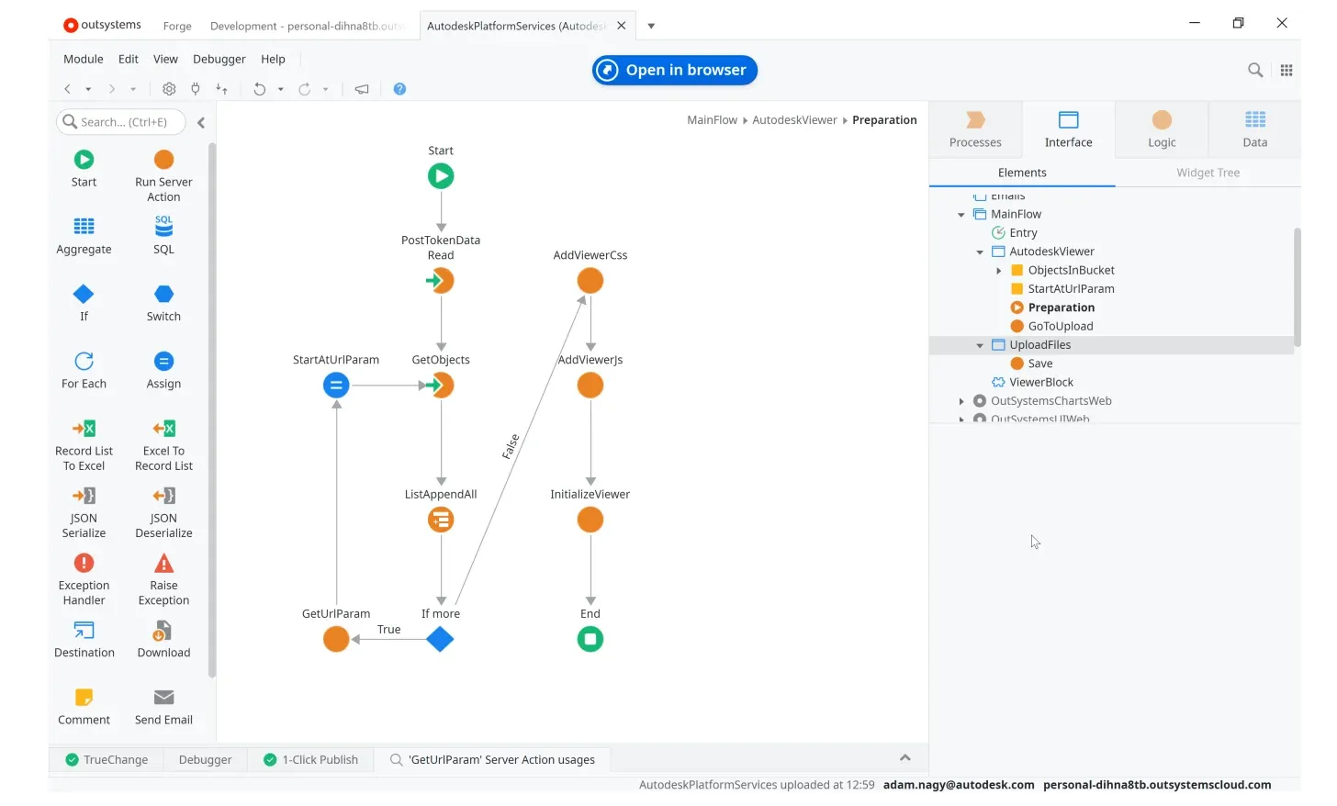Select the Comment tool
This screenshot has height=806, width=1337.
point(84,706)
